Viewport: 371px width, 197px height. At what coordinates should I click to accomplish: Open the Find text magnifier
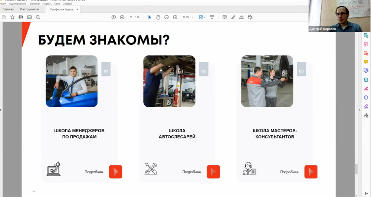(x=38, y=17)
